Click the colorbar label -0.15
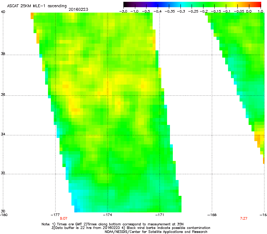Viewport: 267px width, 234px height. 216,12
